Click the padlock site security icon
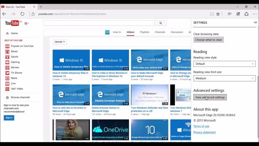259x146 pixels. click(x=33, y=14)
